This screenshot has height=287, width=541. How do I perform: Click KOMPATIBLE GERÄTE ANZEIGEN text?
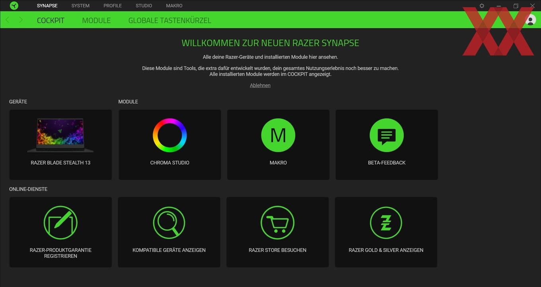pos(169,250)
